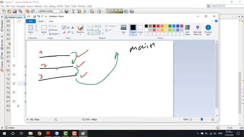This screenshot has width=244, height=137.
Task: Open Chrome from the Windows taskbar
Action: 39,133
